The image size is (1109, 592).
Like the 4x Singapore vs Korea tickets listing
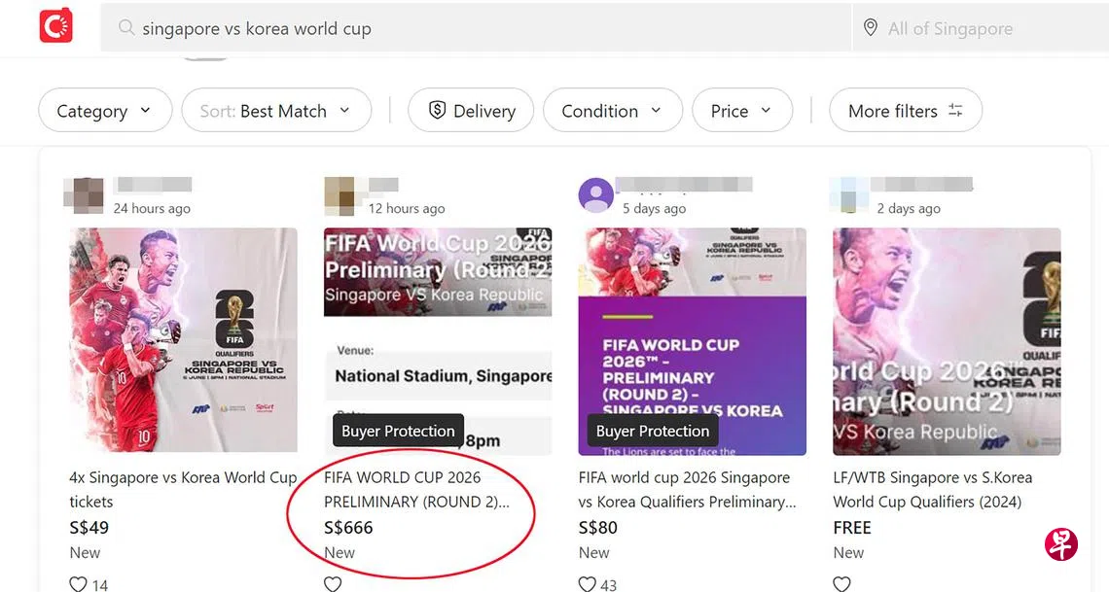pyautogui.click(x=79, y=583)
